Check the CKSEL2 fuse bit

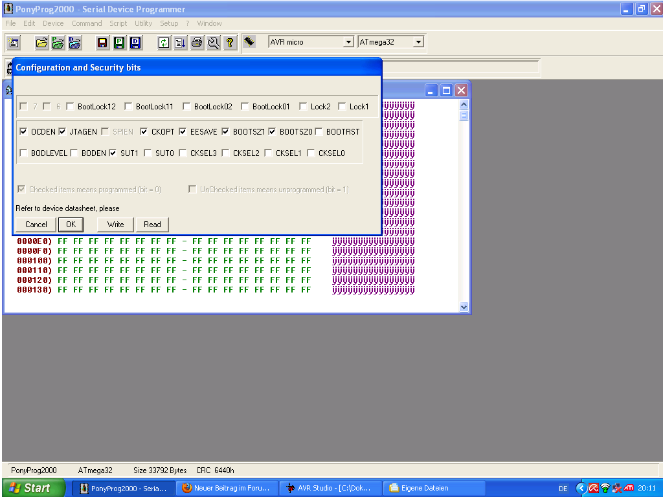[x=226, y=153]
